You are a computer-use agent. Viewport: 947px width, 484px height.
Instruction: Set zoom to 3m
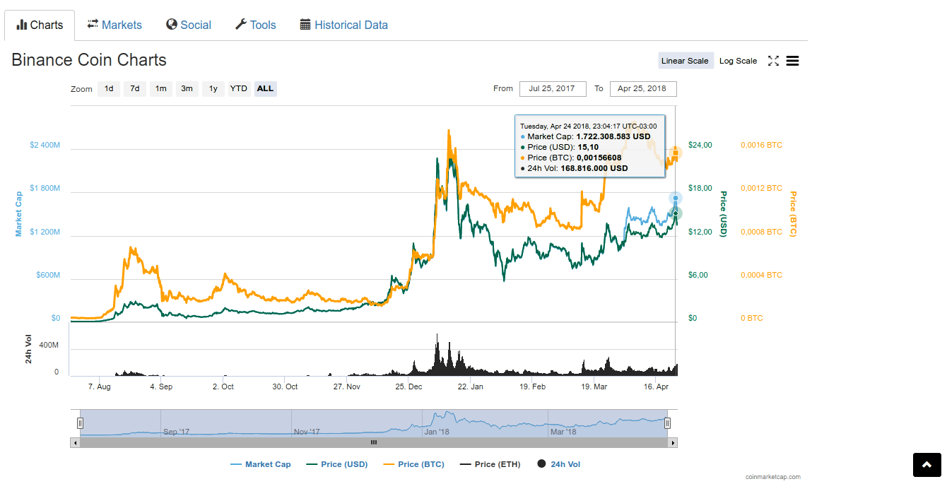(x=187, y=89)
